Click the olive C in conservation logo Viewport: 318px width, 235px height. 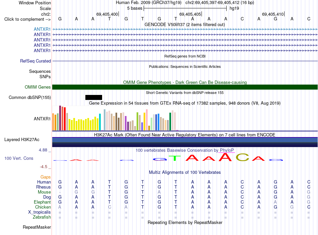pos(242,157)
